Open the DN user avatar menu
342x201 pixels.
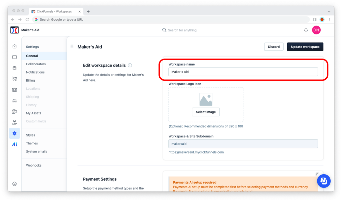[x=316, y=30]
